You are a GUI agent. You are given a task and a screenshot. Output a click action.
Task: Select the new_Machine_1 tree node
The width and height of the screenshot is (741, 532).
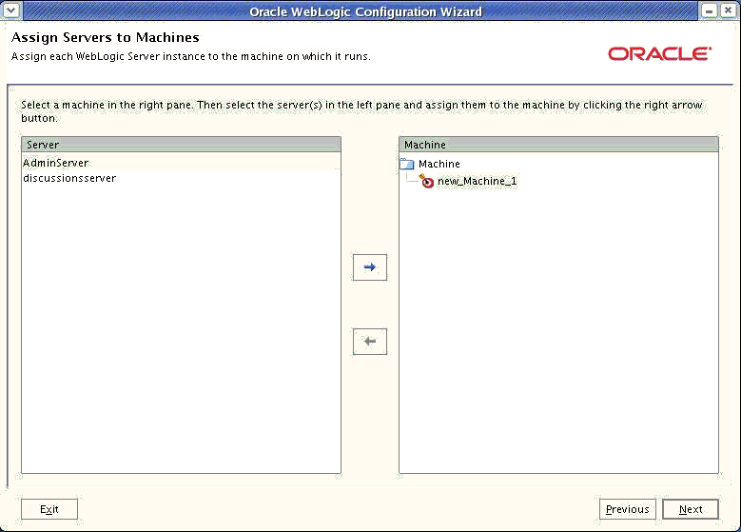[477, 181]
